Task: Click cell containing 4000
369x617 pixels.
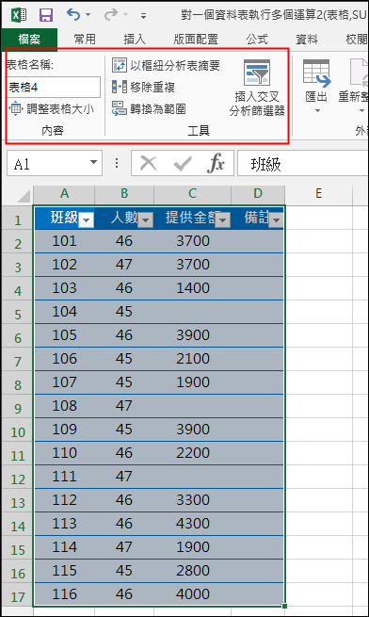Action: click(193, 594)
